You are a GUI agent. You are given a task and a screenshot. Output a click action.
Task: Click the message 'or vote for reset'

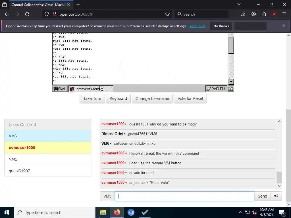click(142, 173)
